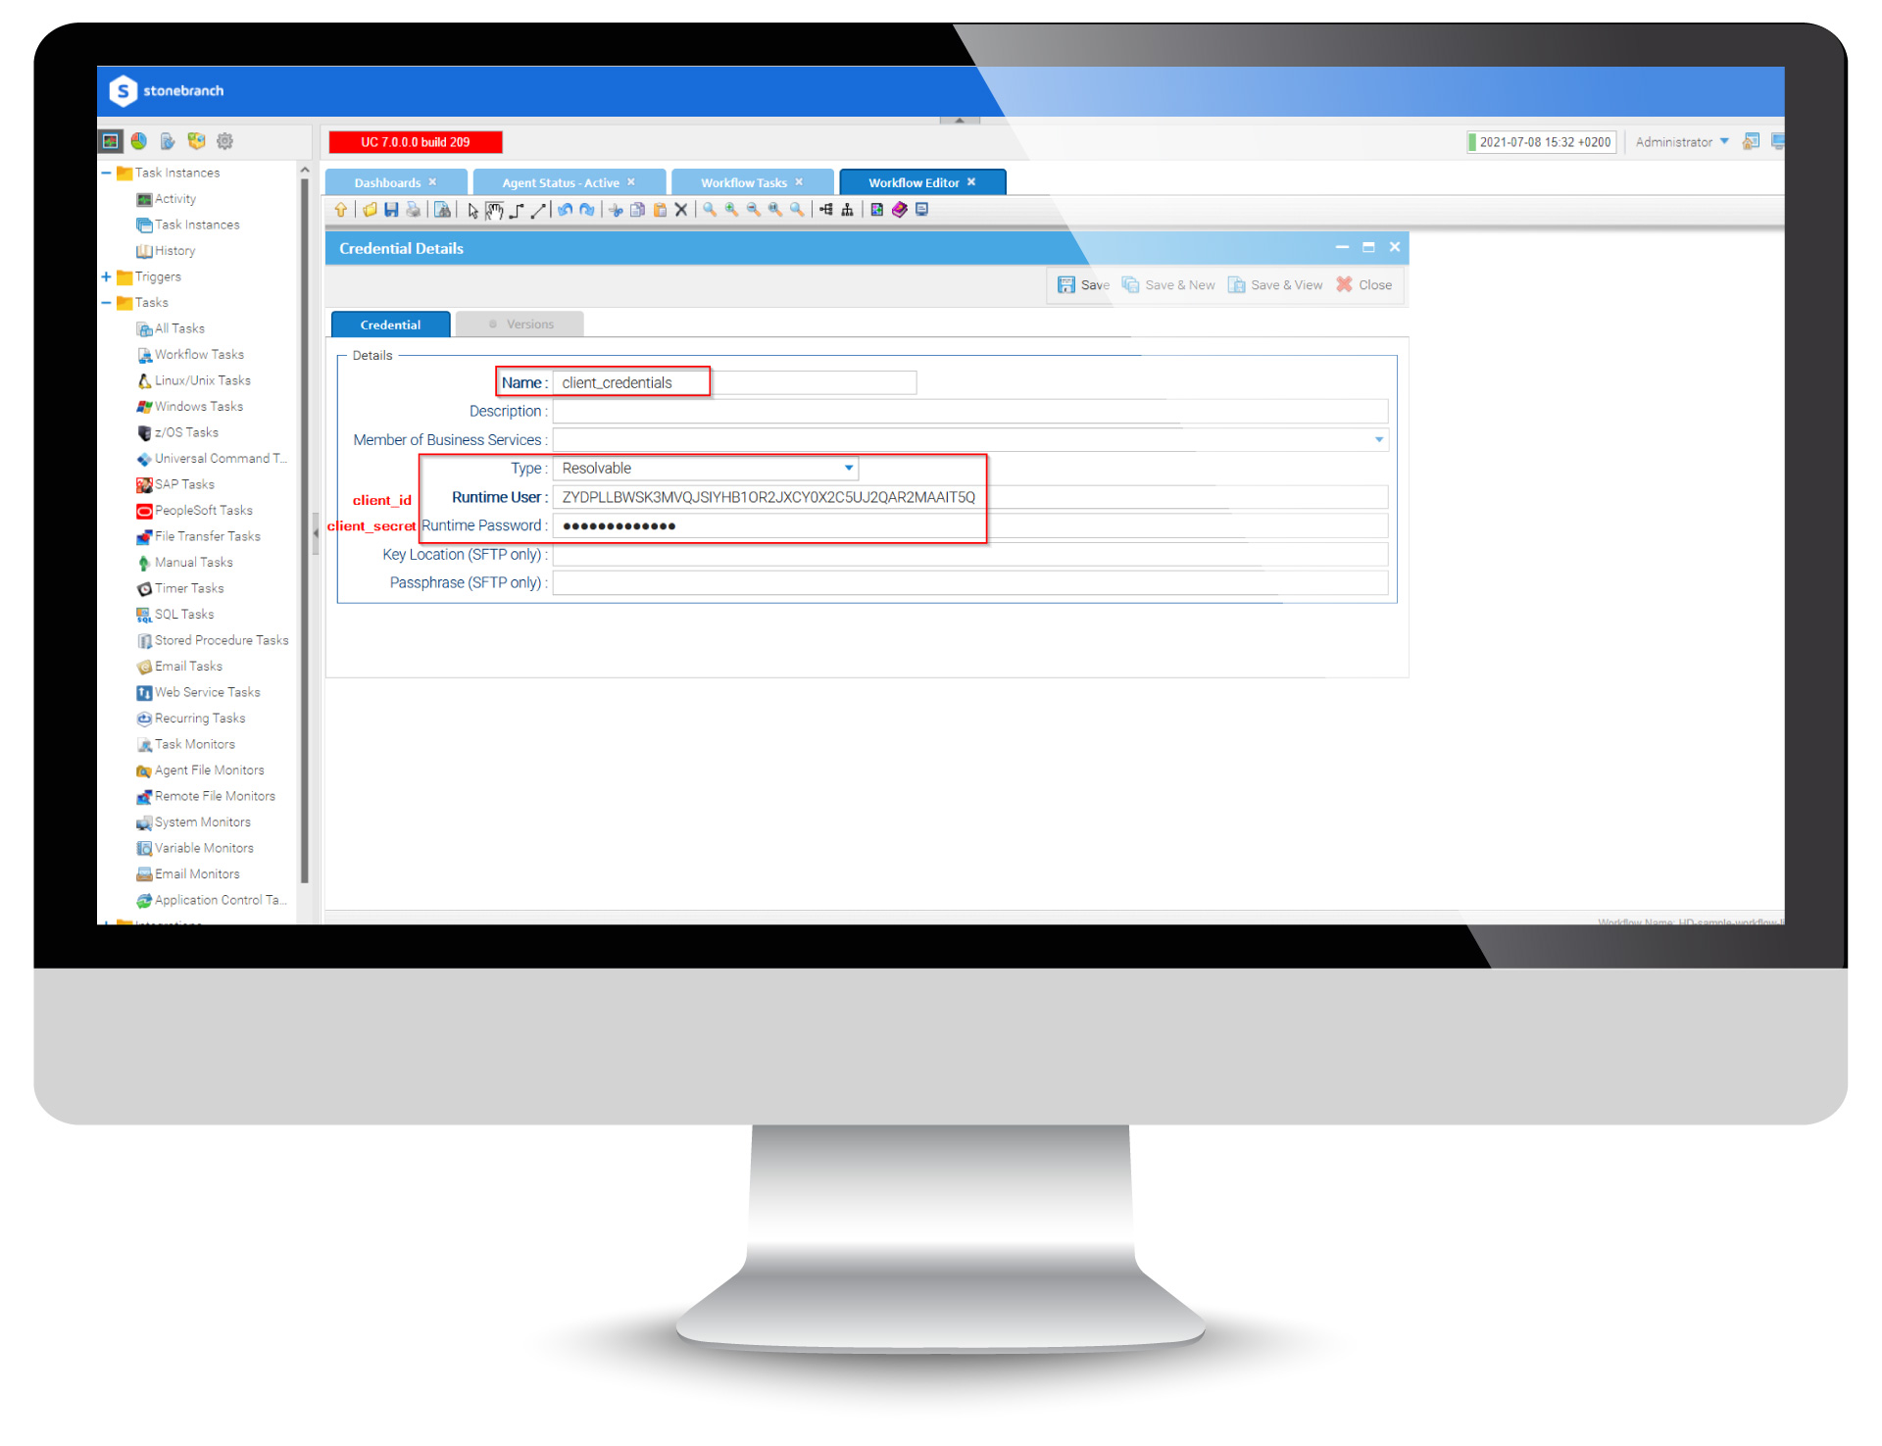Toggle Triggers tree section collapsed
1882x1446 pixels.
(106, 276)
